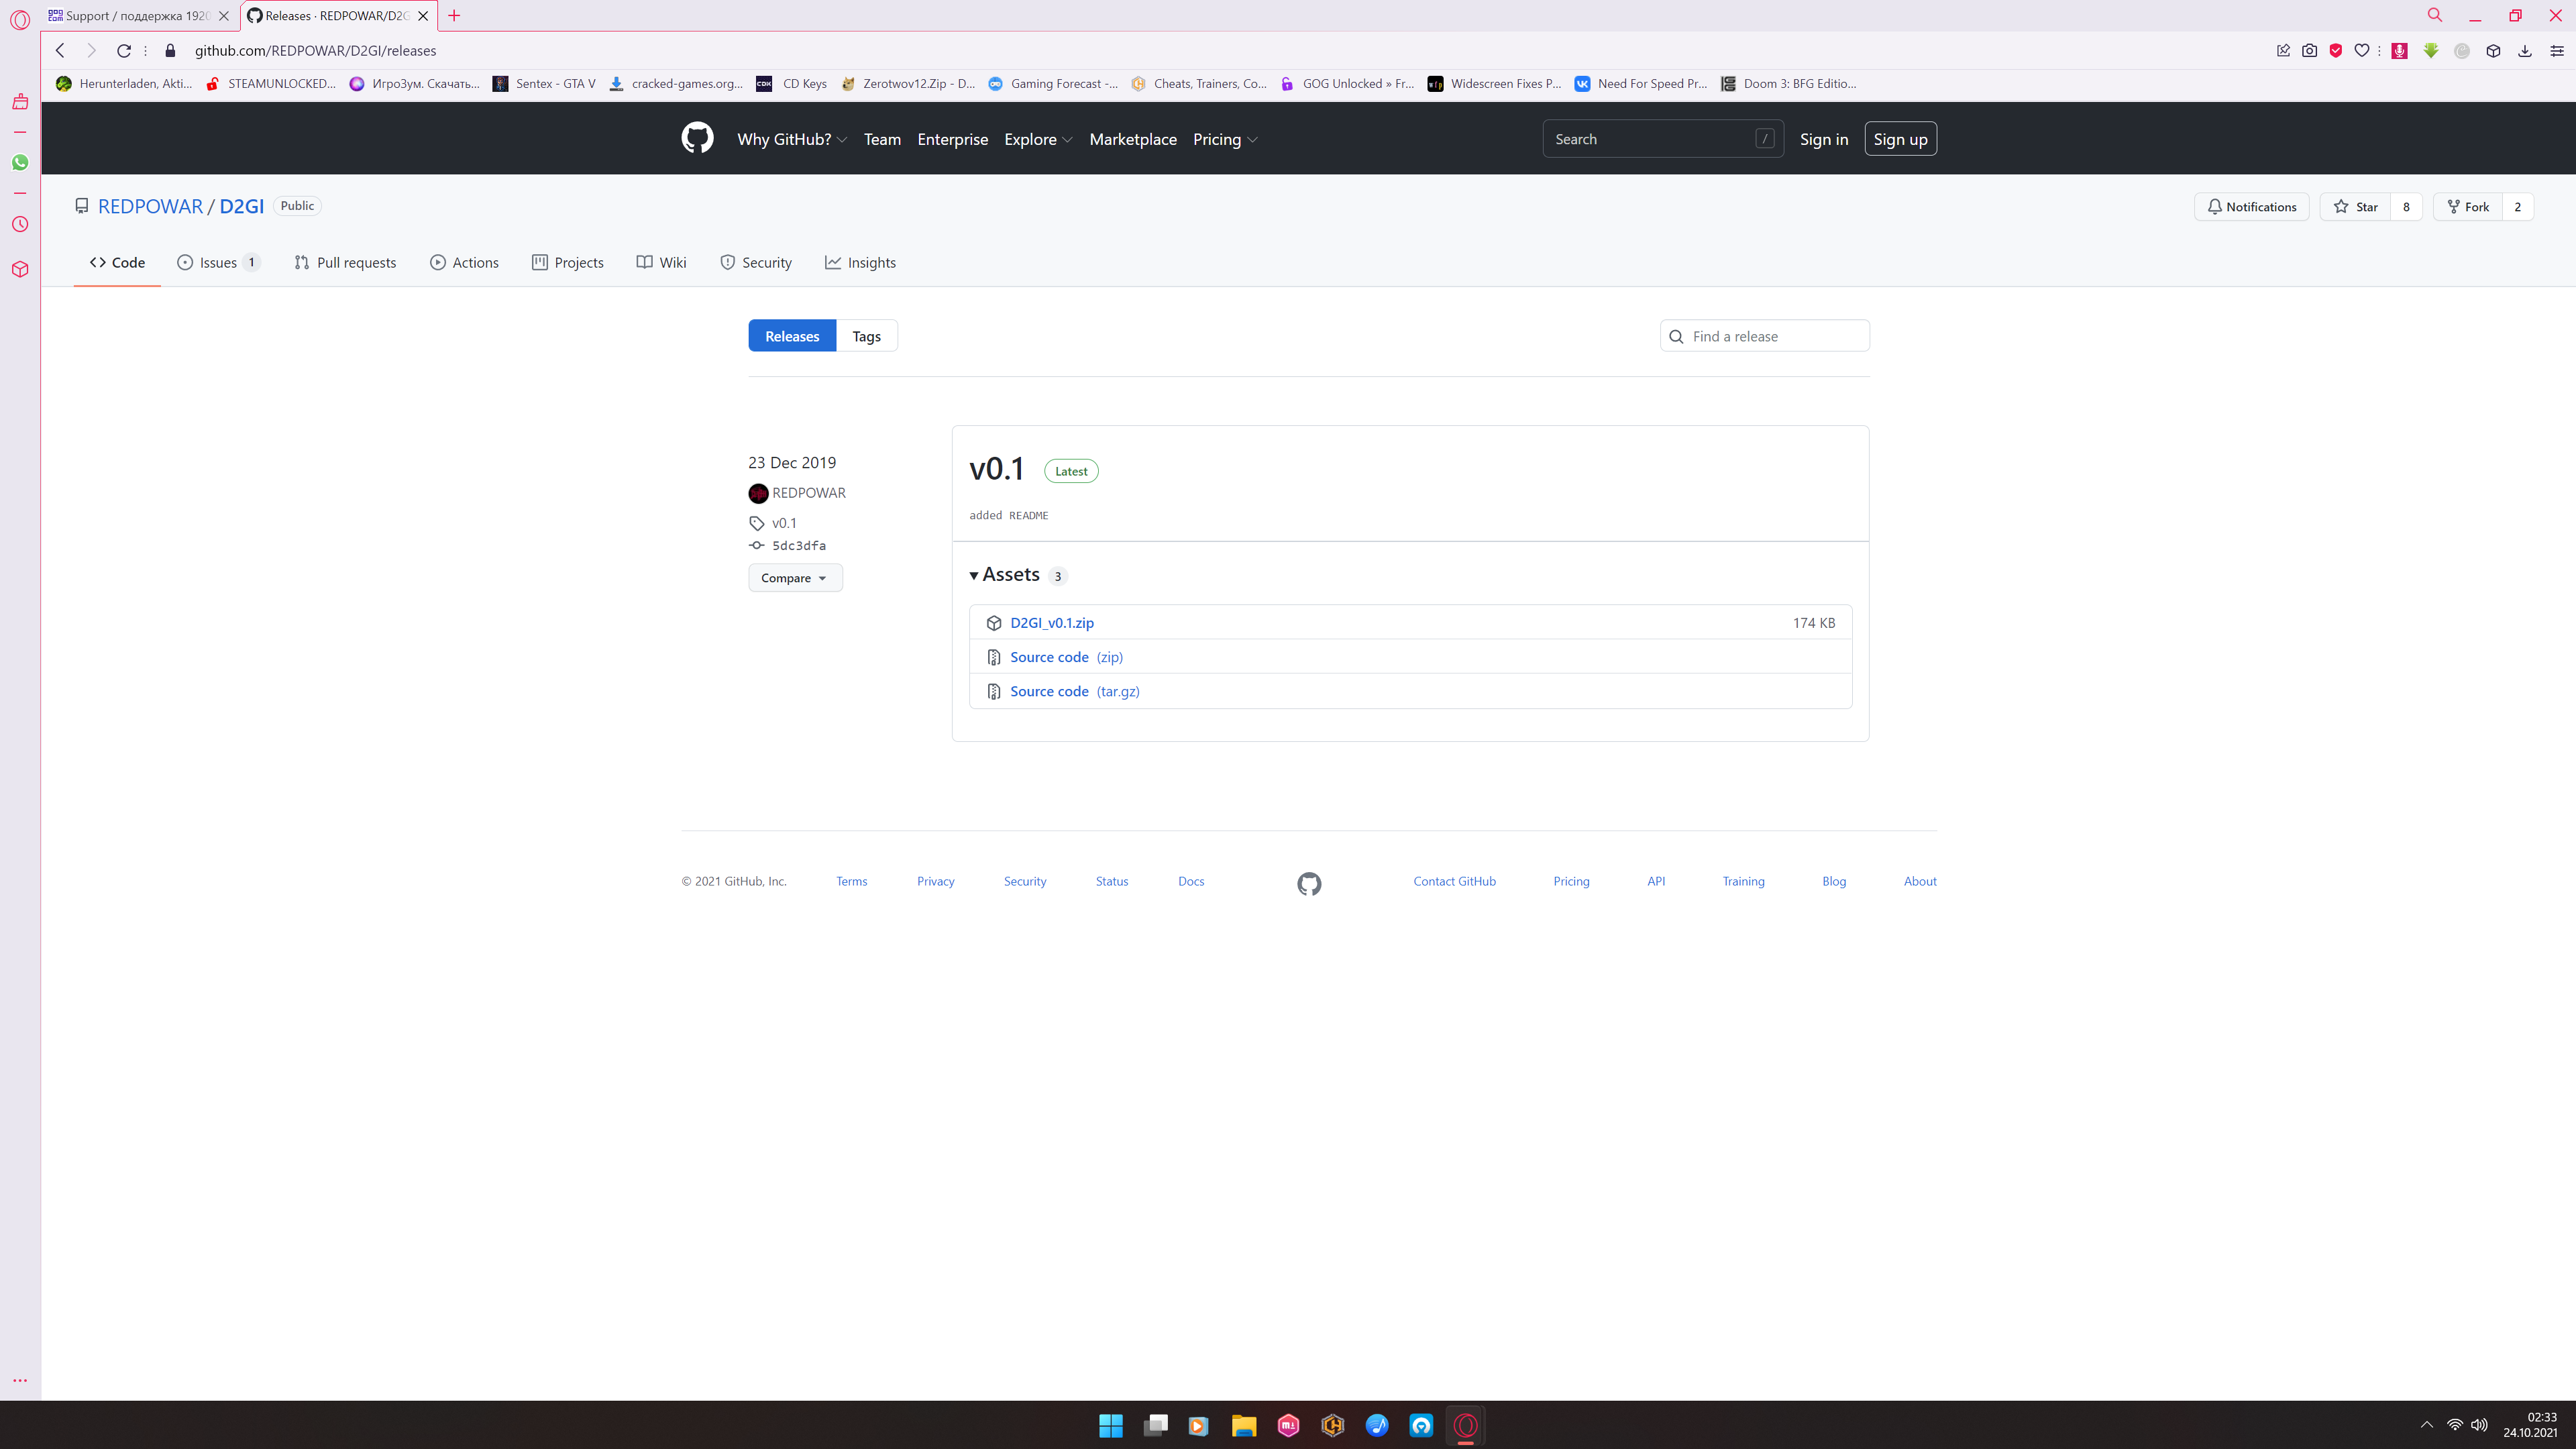Image resolution: width=2576 pixels, height=1449 pixels.
Task: Open the Issues tab
Action: [x=219, y=262]
